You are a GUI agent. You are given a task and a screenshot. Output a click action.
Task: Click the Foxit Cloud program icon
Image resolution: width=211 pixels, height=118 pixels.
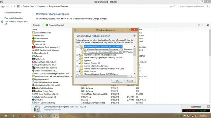(33, 36)
